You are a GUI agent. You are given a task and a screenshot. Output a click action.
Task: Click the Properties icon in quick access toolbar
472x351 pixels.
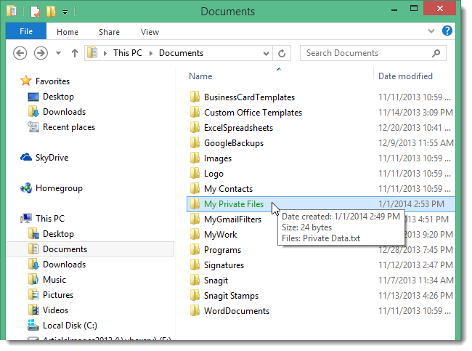(36, 12)
